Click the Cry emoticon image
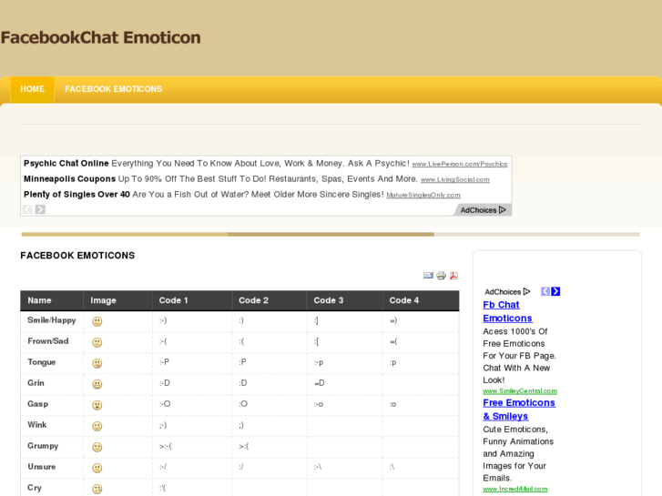The width and height of the screenshot is (662, 496). click(97, 489)
